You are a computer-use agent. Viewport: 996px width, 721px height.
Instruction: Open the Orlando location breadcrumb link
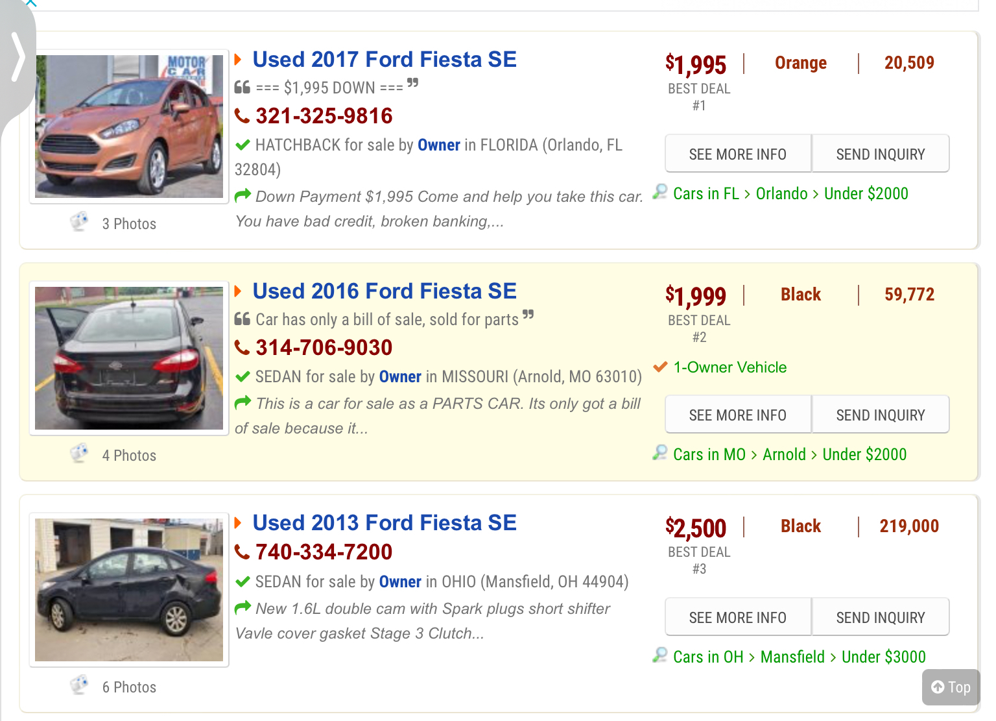pos(781,193)
